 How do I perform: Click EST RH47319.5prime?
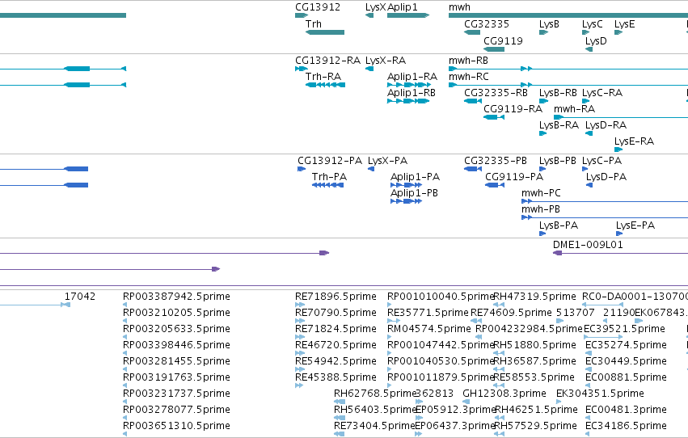coord(535,297)
